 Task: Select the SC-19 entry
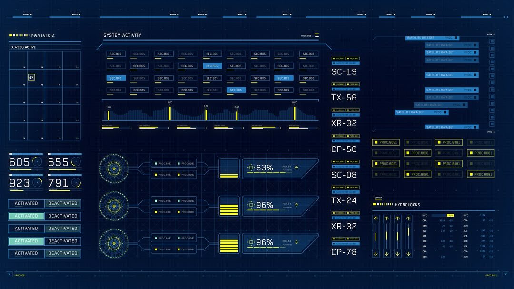(x=344, y=72)
